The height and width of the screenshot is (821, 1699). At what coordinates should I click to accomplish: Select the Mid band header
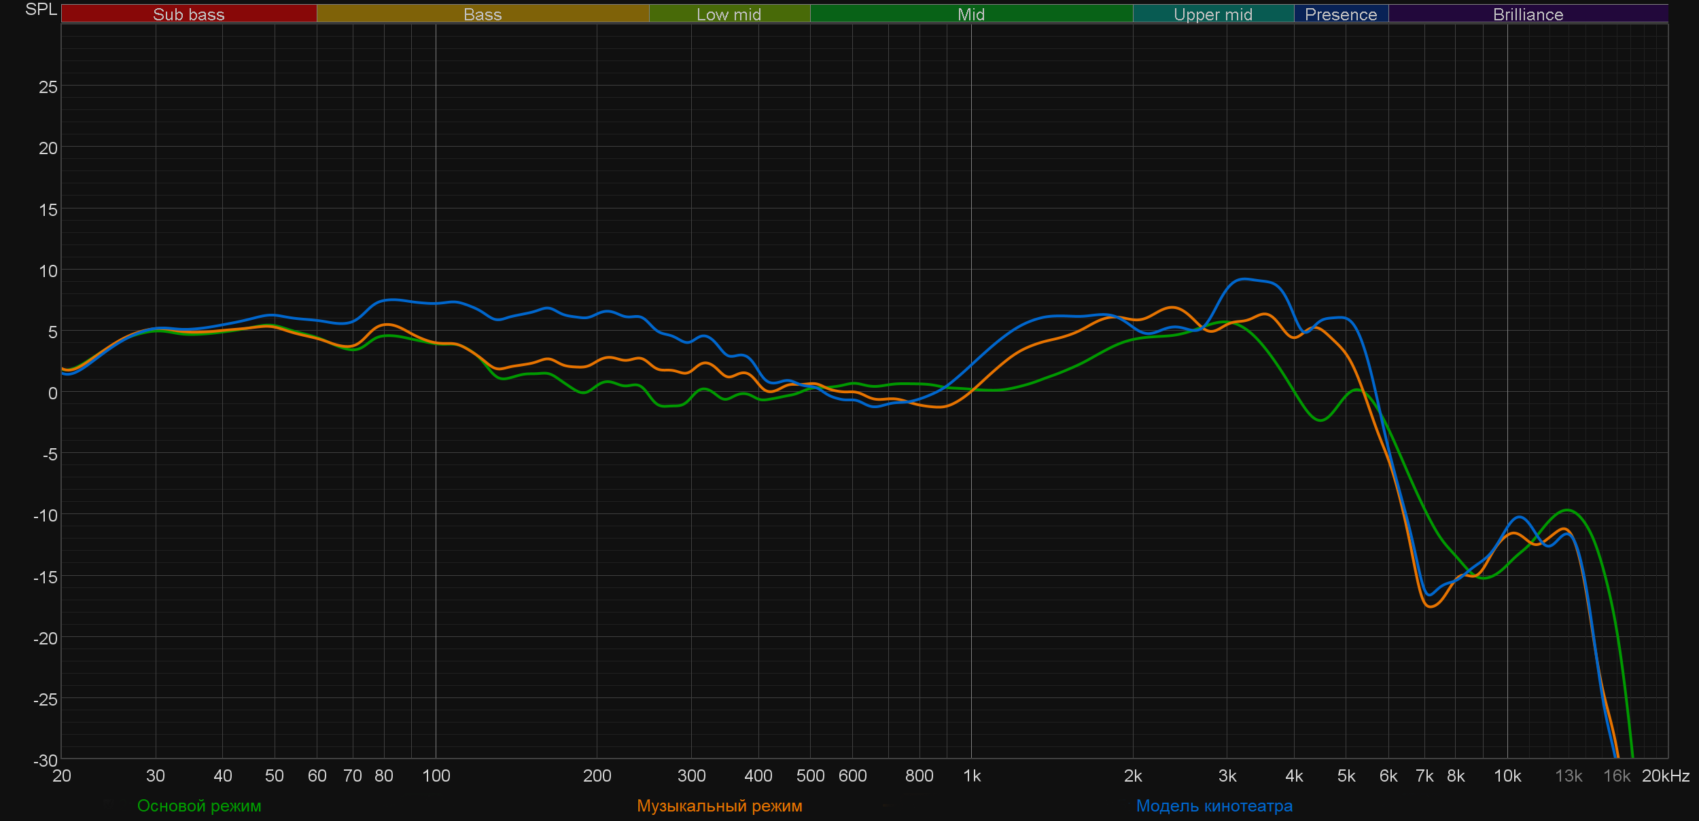point(970,14)
